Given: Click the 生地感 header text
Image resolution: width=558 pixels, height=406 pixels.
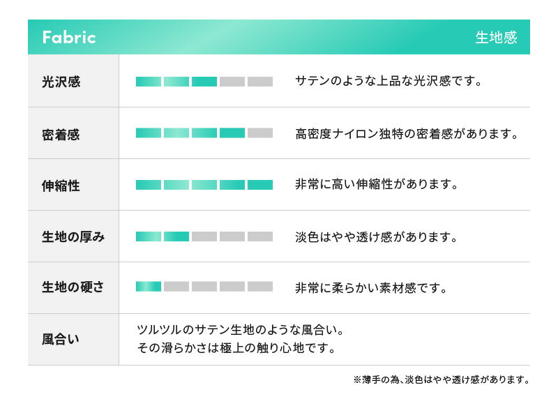Looking at the screenshot, I should 496,38.
